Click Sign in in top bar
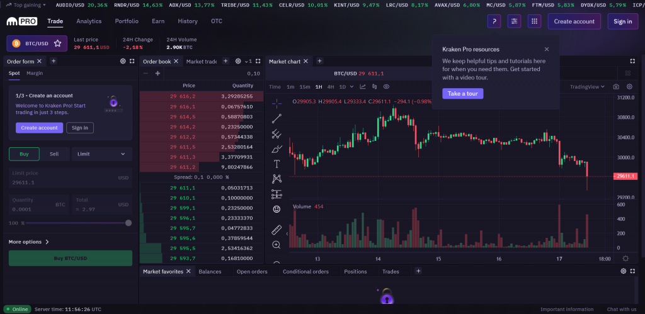Viewport: 645px width, 314px height. point(623,21)
